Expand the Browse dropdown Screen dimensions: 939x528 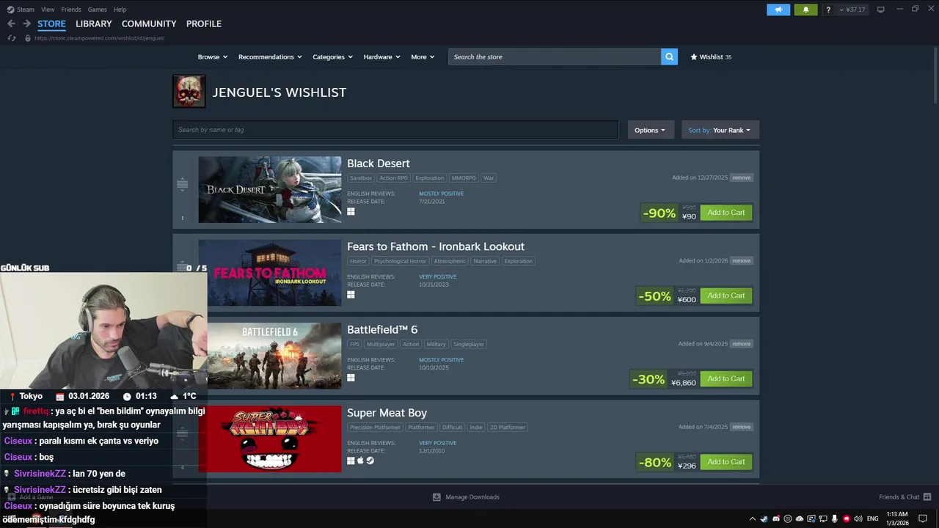click(212, 56)
